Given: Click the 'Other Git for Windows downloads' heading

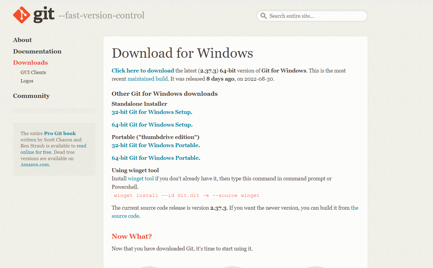Looking at the screenshot, I should [165, 94].
